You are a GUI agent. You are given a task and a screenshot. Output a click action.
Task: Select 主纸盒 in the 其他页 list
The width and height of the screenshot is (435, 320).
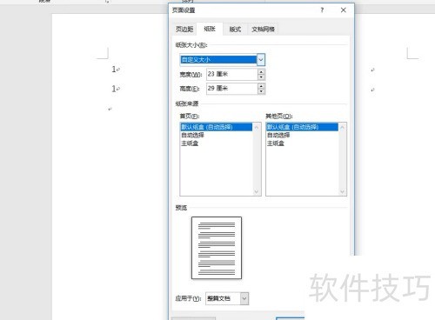coord(302,143)
